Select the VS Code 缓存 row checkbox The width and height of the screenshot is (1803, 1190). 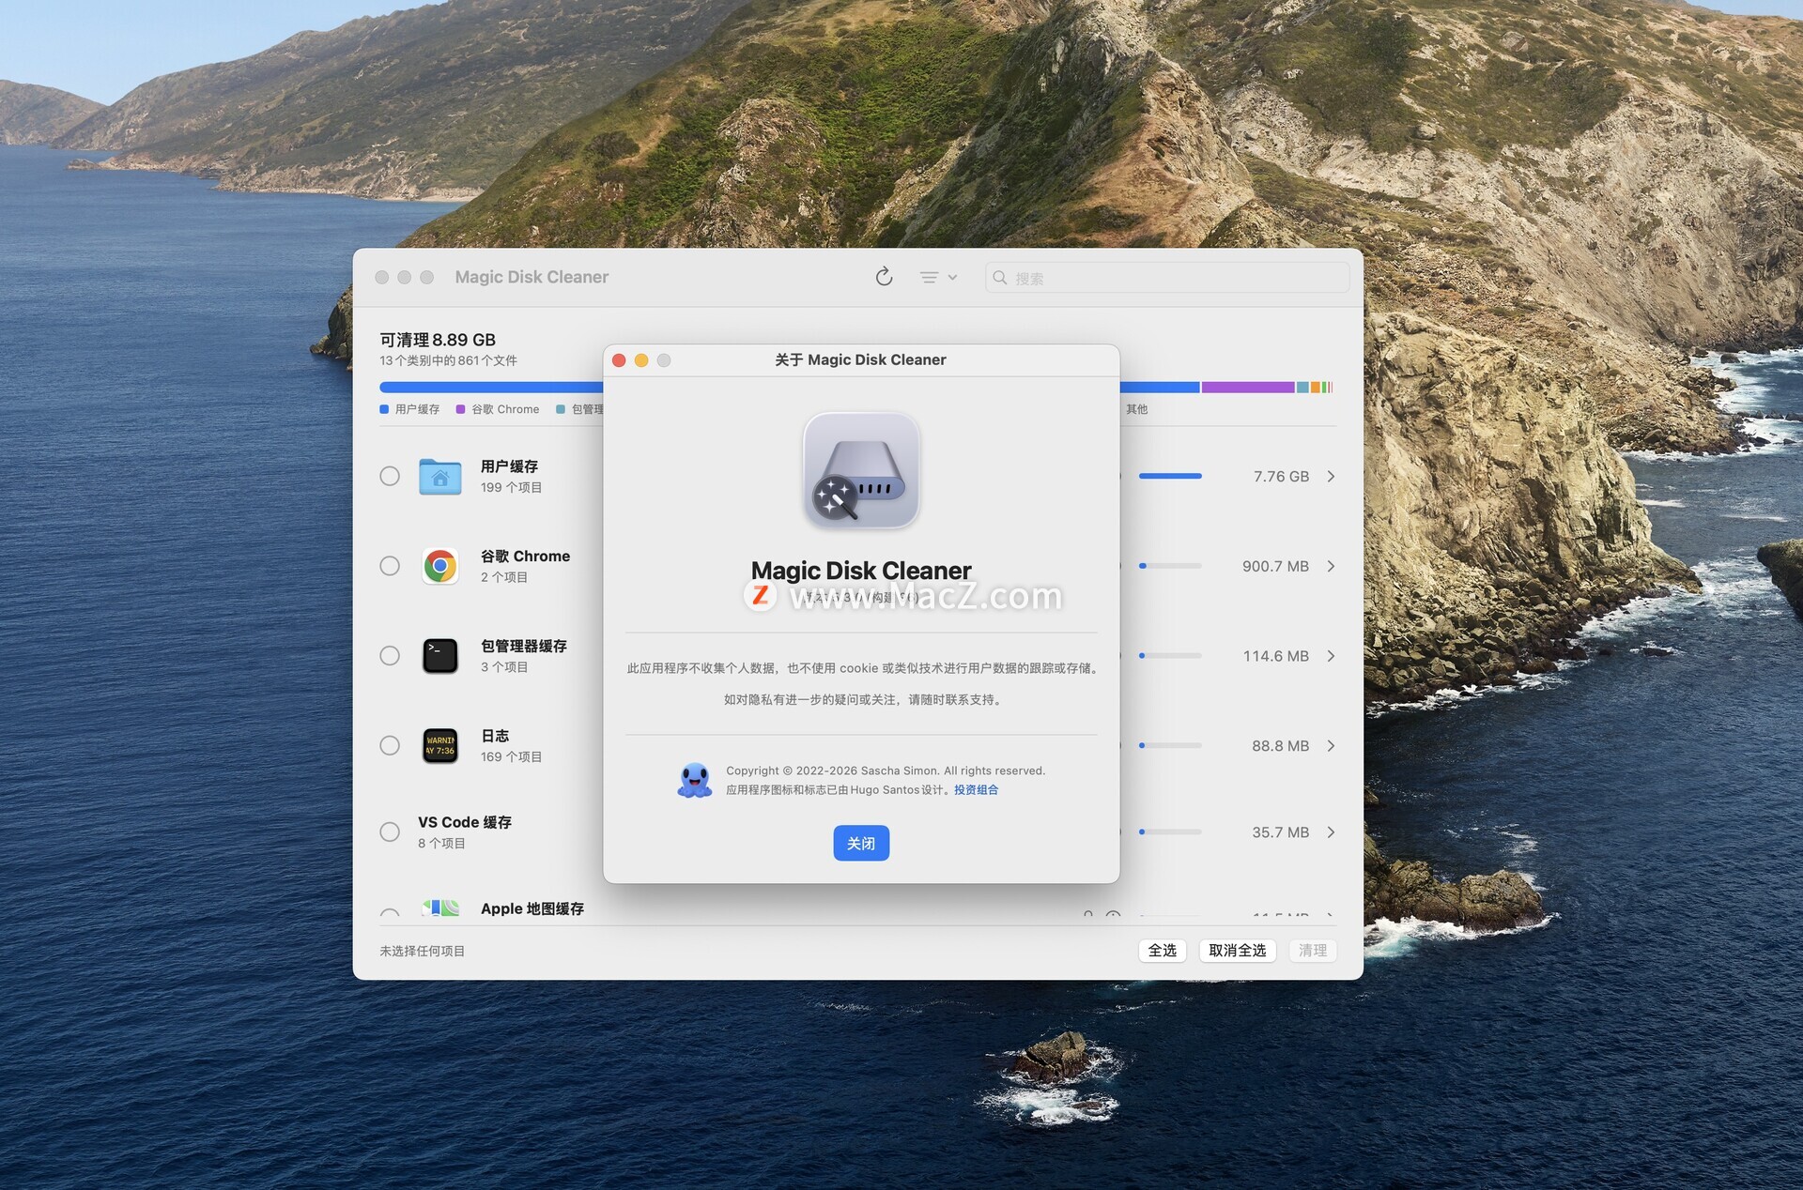tap(390, 832)
